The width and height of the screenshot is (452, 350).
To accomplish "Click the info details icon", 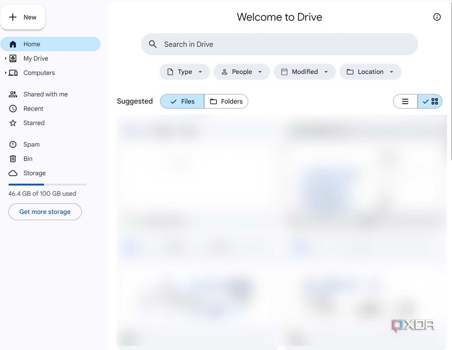I will (x=437, y=17).
